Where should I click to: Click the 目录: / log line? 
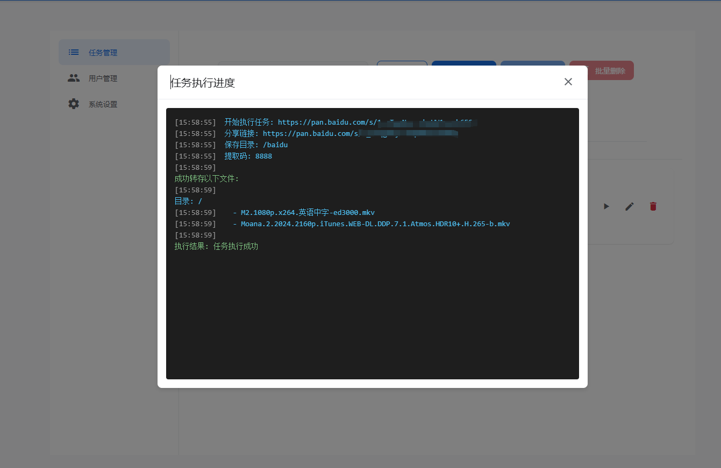[188, 201]
